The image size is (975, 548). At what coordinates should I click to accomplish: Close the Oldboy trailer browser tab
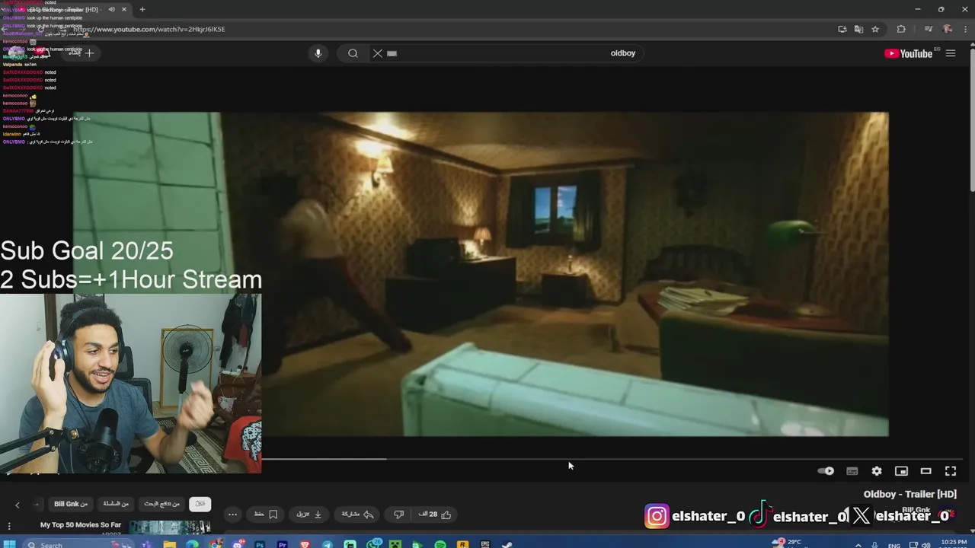click(124, 9)
